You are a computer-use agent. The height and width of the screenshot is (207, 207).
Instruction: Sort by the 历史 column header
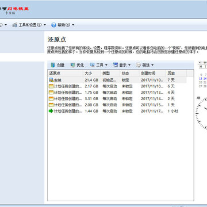176,73
